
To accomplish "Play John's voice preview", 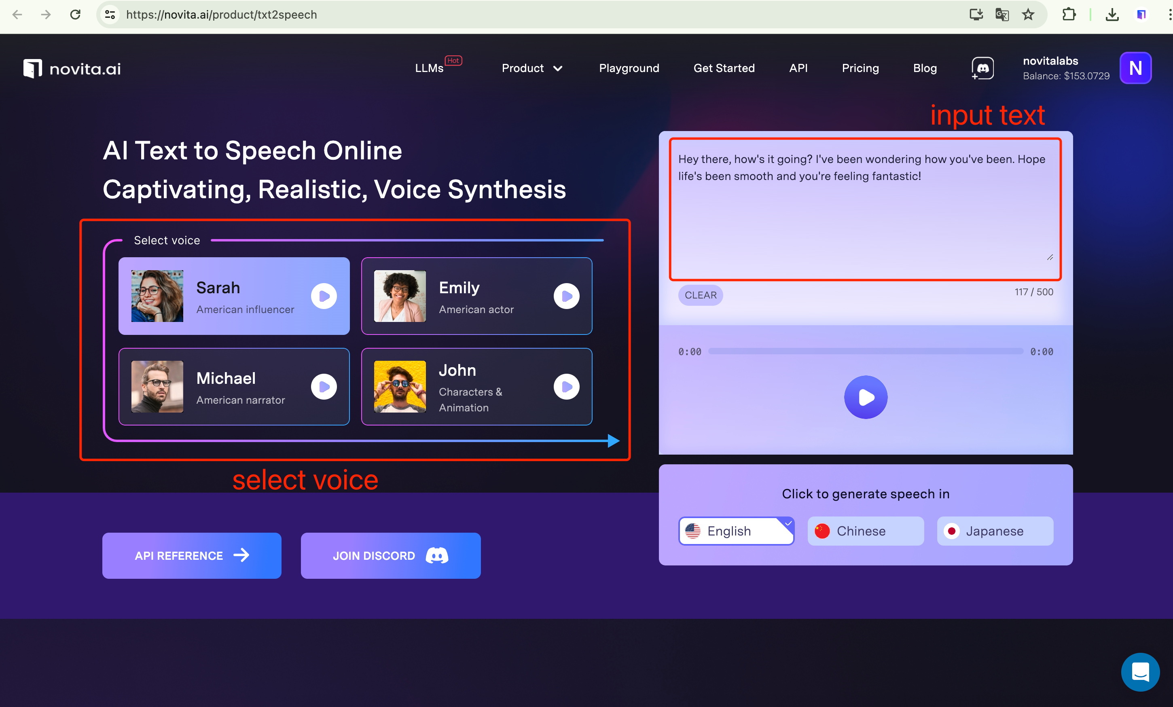I will (x=566, y=387).
